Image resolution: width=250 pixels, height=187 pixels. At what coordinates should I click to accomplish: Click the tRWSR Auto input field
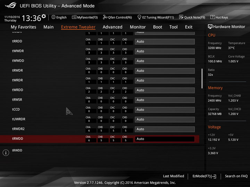pyautogui.click(x=165, y=100)
